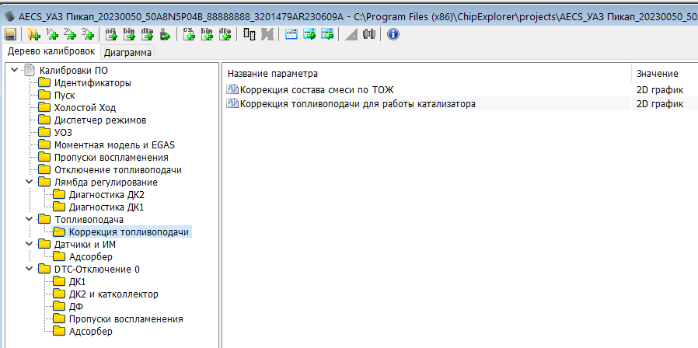Click the '1+' add file toolbar icon
This screenshot has height=348, width=698.
click(52, 34)
